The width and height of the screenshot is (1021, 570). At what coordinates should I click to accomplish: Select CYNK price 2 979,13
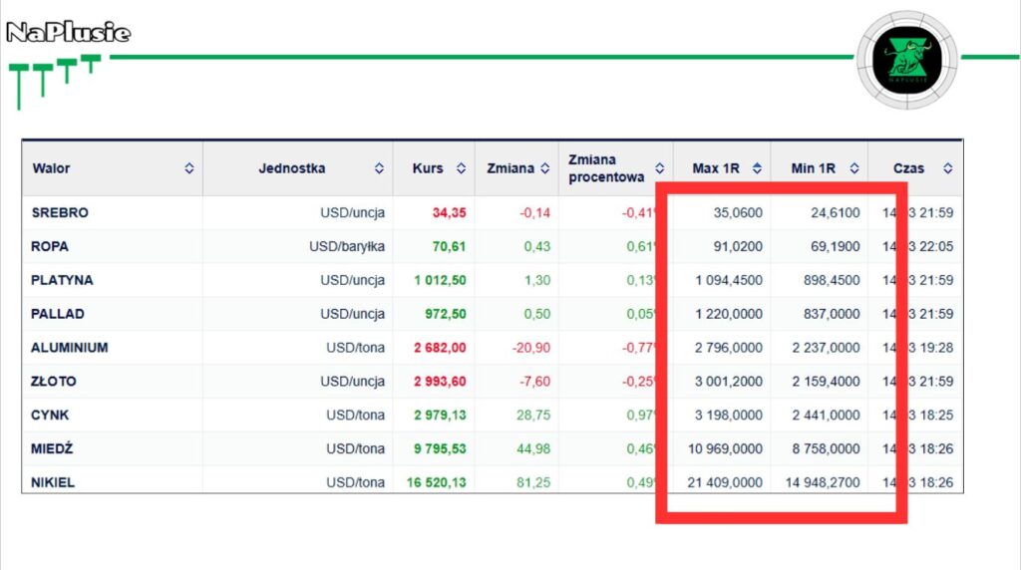coord(440,416)
